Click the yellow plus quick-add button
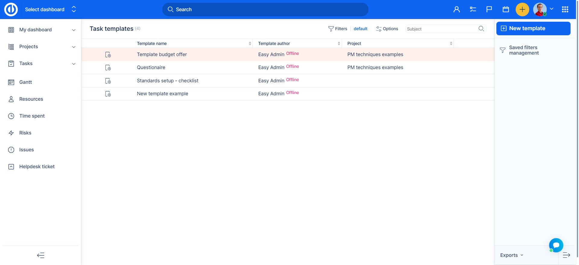This screenshot has width=579, height=265. tap(522, 10)
